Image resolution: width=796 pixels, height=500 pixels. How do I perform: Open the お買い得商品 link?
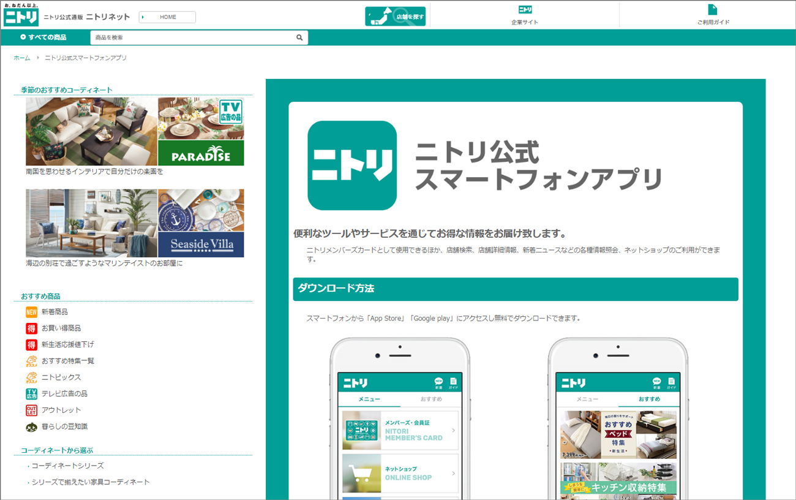coord(61,328)
